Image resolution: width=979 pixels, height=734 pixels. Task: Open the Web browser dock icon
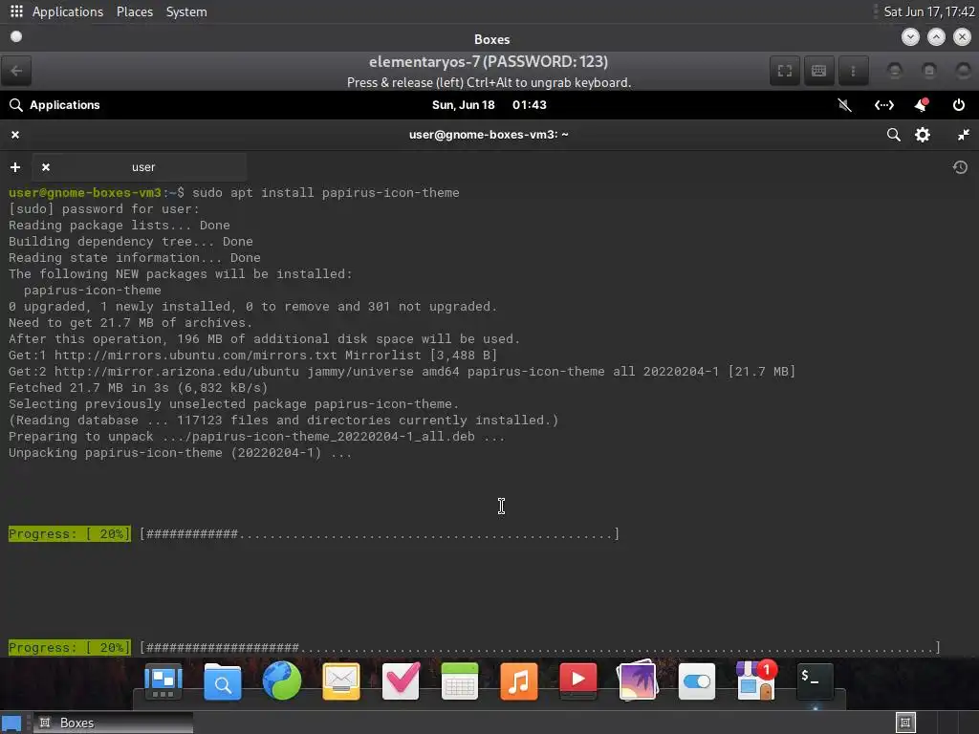tap(282, 680)
